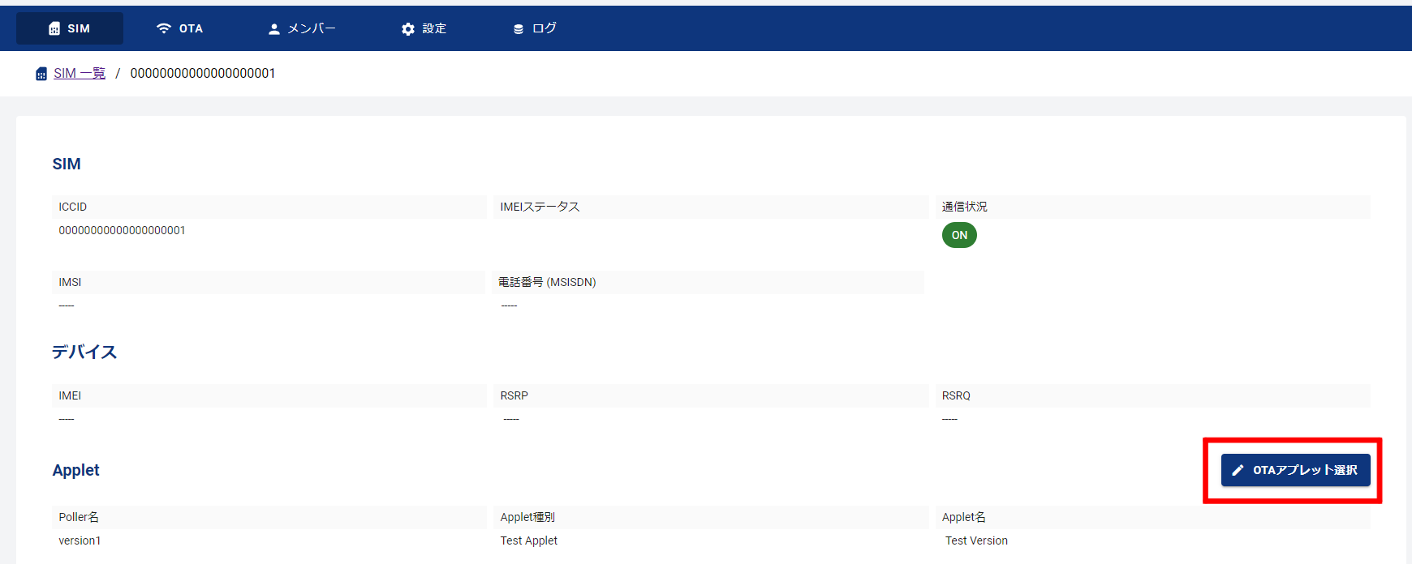Click the ICCID value under the ICCID label
Viewport: 1412px width, 564px height.
(x=122, y=230)
